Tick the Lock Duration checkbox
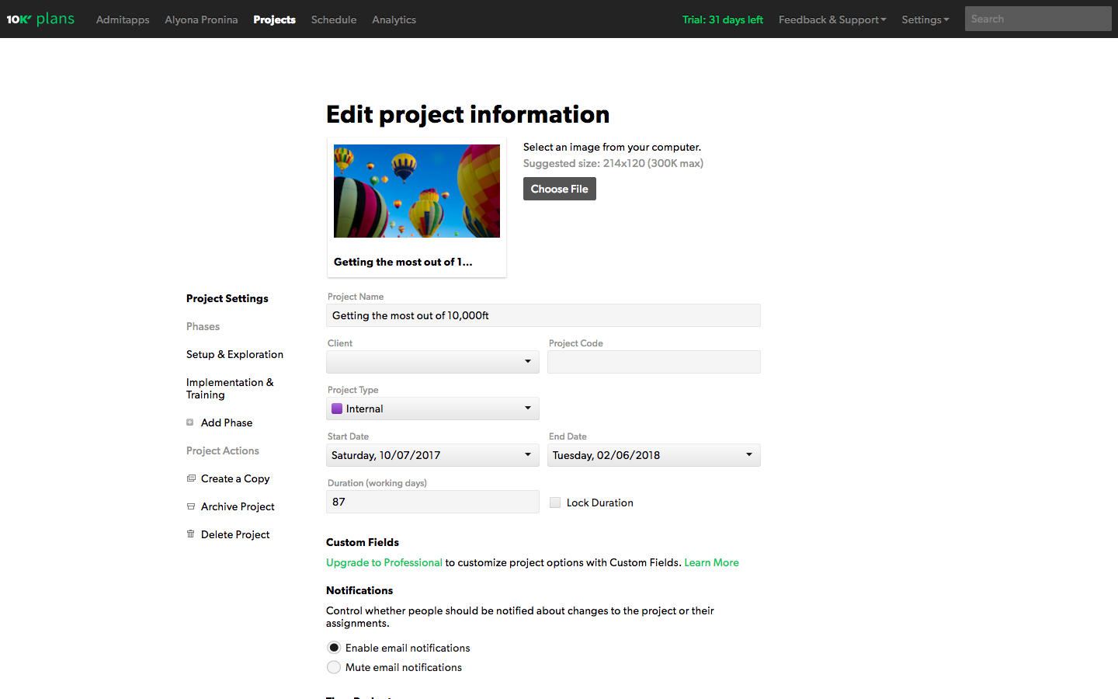Viewport: 1118px width, 699px height. coord(555,503)
